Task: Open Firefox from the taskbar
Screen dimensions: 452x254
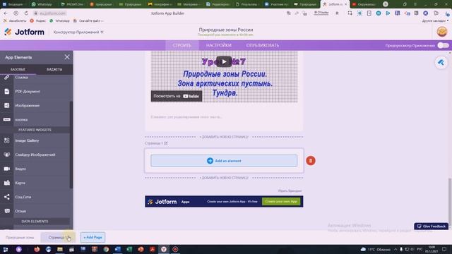Action: [x=37, y=249]
